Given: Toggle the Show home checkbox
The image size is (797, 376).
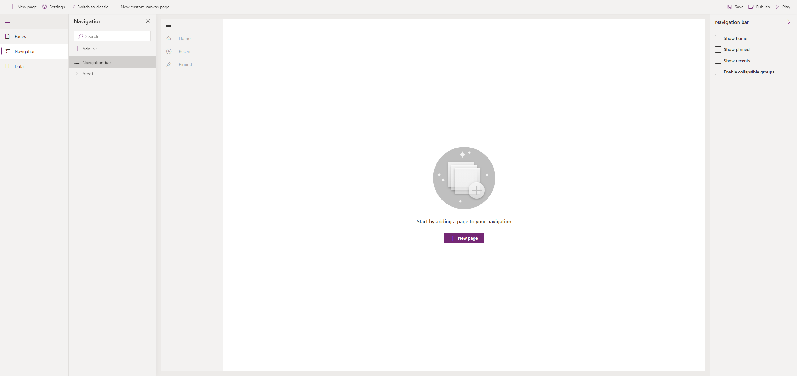Looking at the screenshot, I should coord(718,38).
